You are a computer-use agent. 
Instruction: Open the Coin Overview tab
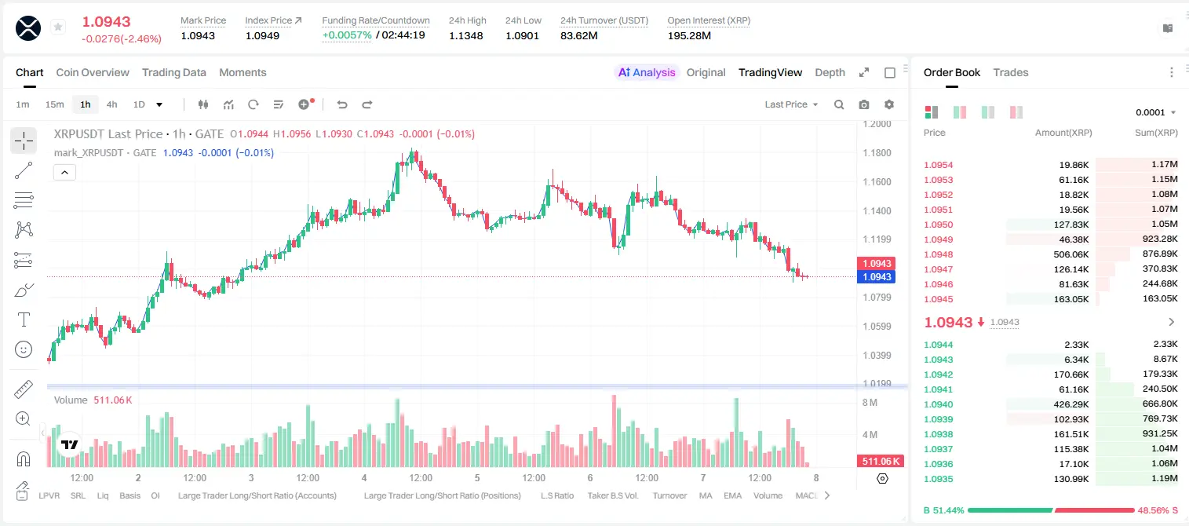93,72
